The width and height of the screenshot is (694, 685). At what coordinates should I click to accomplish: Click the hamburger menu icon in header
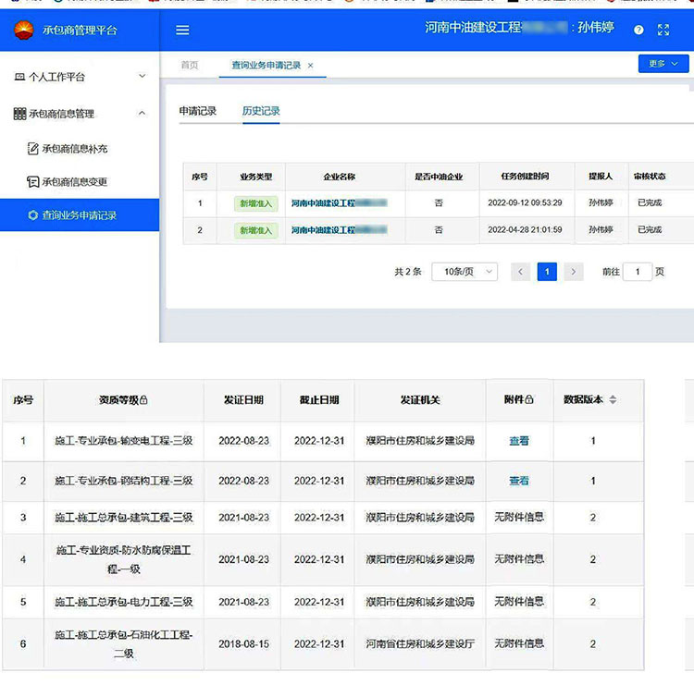click(x=182, y=30)
